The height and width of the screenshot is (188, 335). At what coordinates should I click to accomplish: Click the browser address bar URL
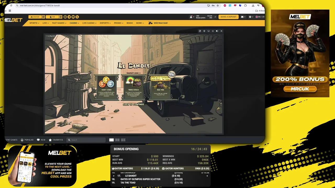[40, 5]
